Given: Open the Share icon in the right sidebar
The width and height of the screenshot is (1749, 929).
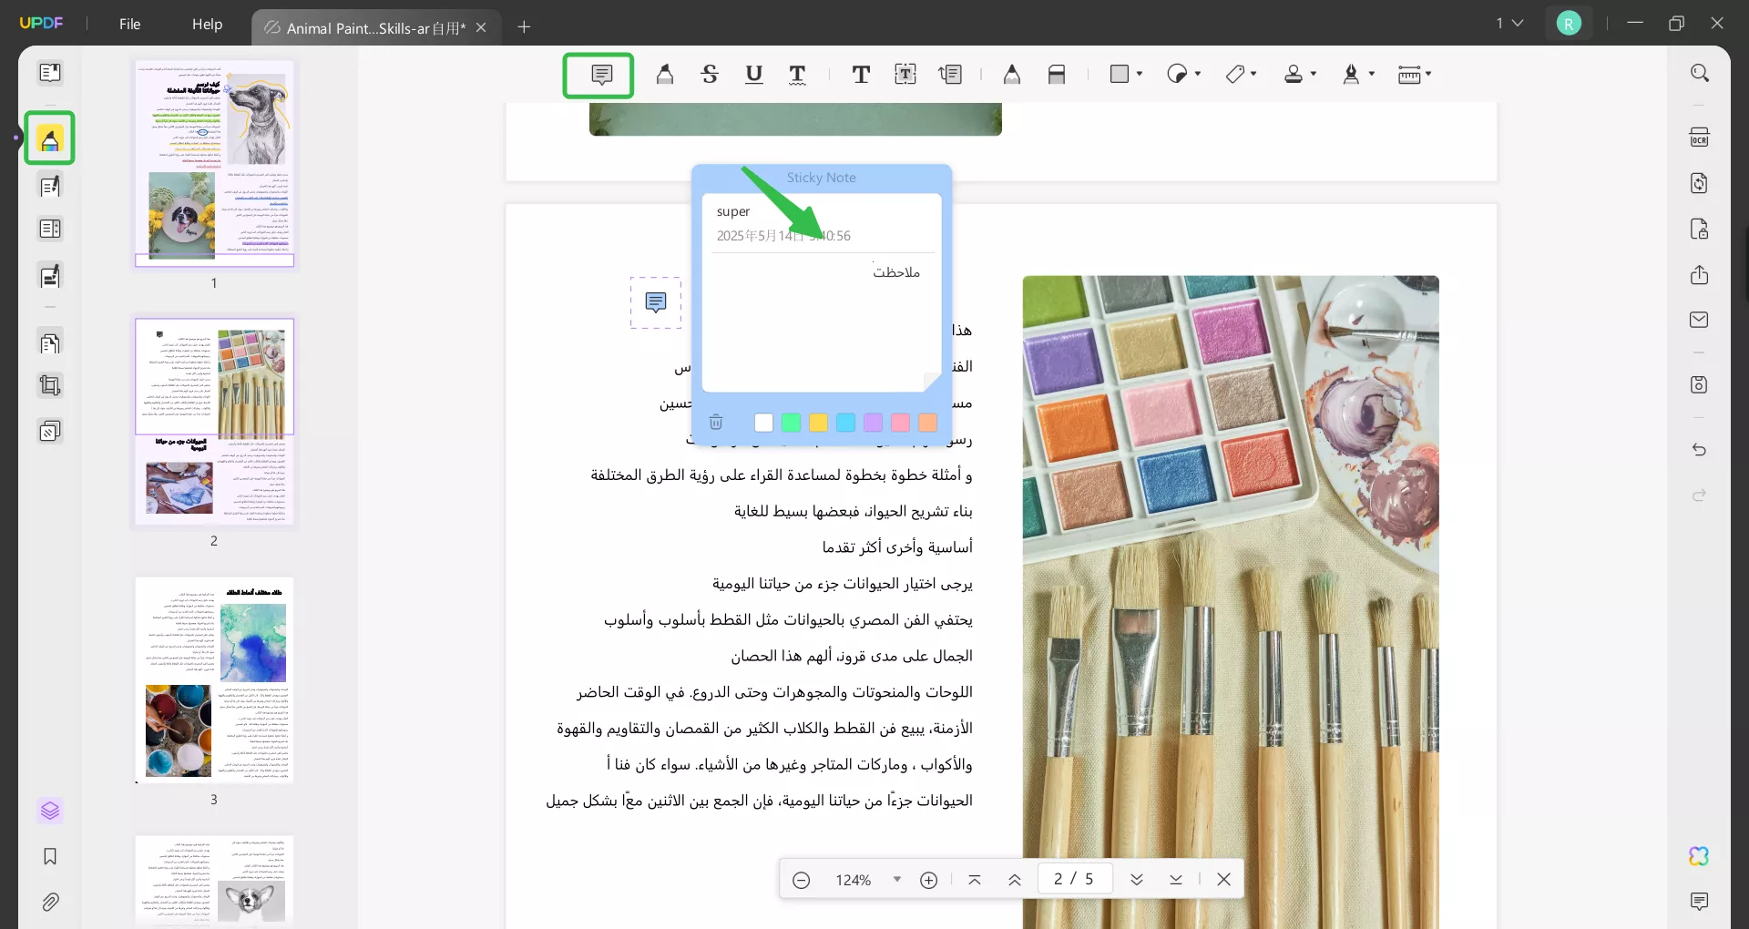Looking at the screenshot, I should [1700, 275].
